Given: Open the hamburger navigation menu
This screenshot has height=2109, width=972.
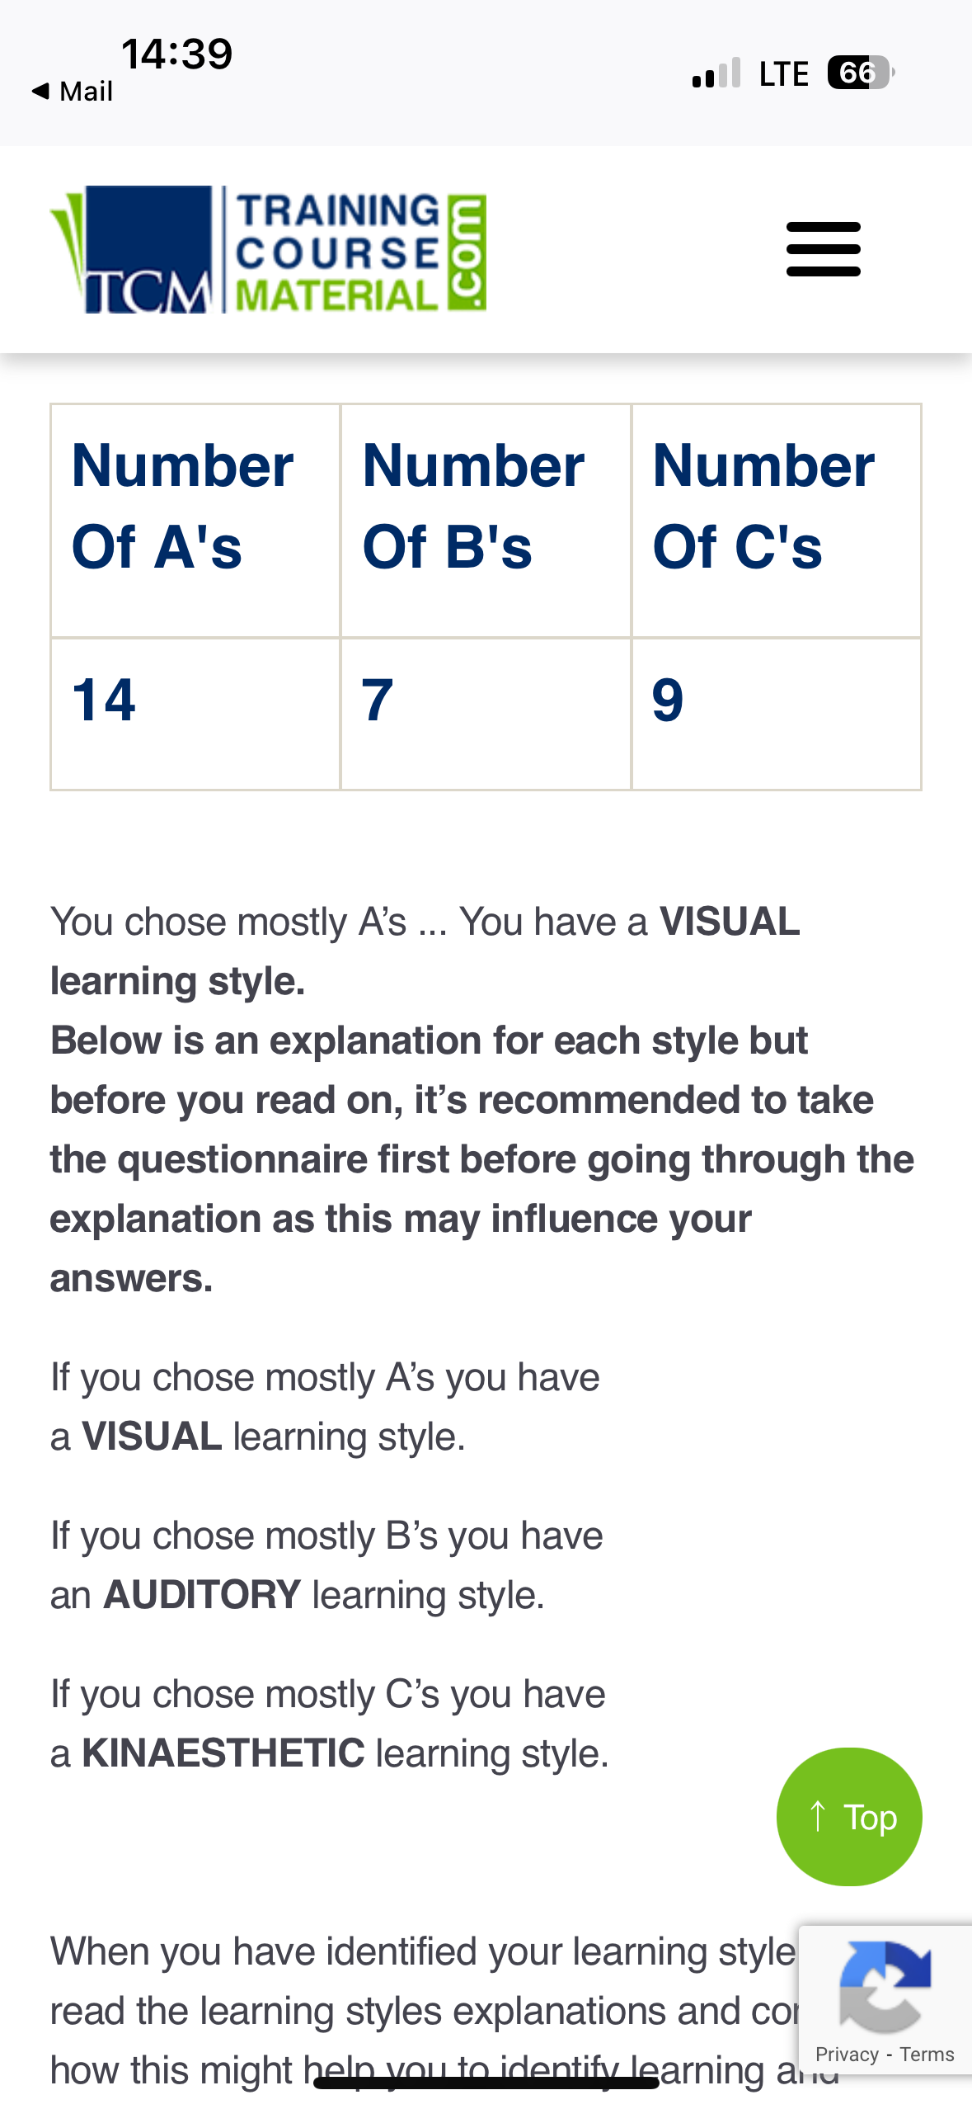Looking at the screenshot, I should (x=823, y=249).
